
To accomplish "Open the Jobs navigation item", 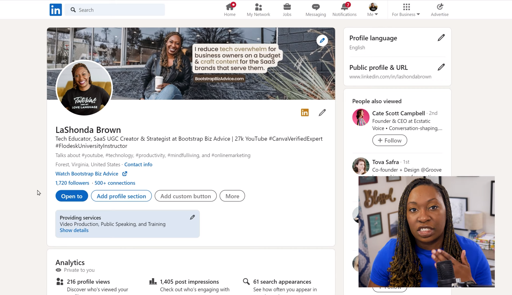I will 287,10.
